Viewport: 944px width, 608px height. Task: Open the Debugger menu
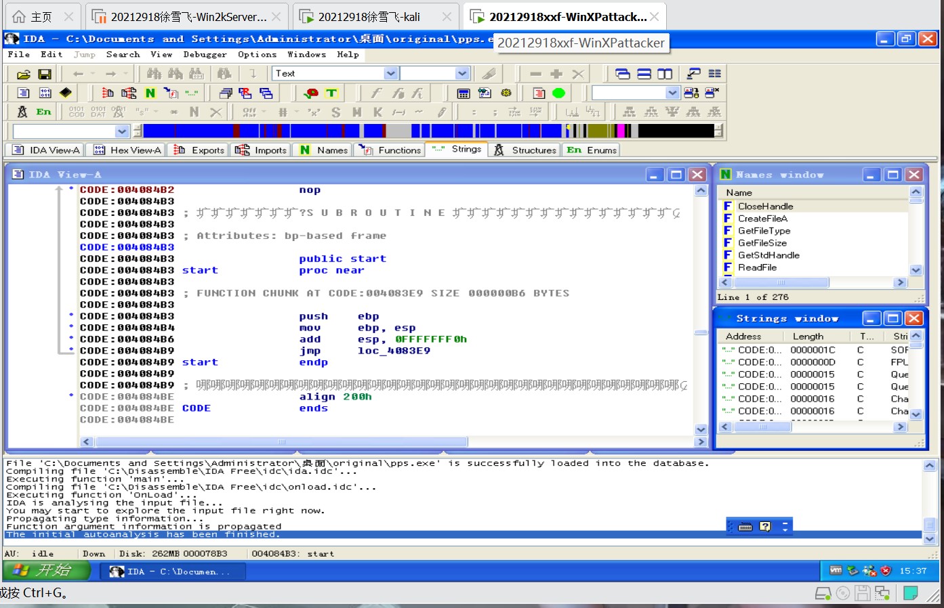click(x=205, y=55)
